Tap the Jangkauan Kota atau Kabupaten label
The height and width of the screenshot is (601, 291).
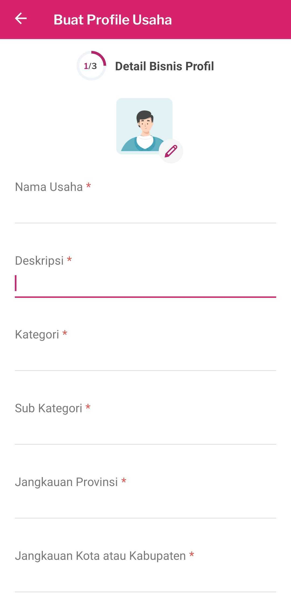click(100, 556)
